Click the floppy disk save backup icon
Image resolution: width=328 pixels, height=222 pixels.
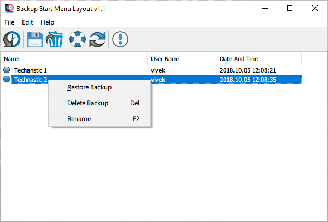click(35, 39)
